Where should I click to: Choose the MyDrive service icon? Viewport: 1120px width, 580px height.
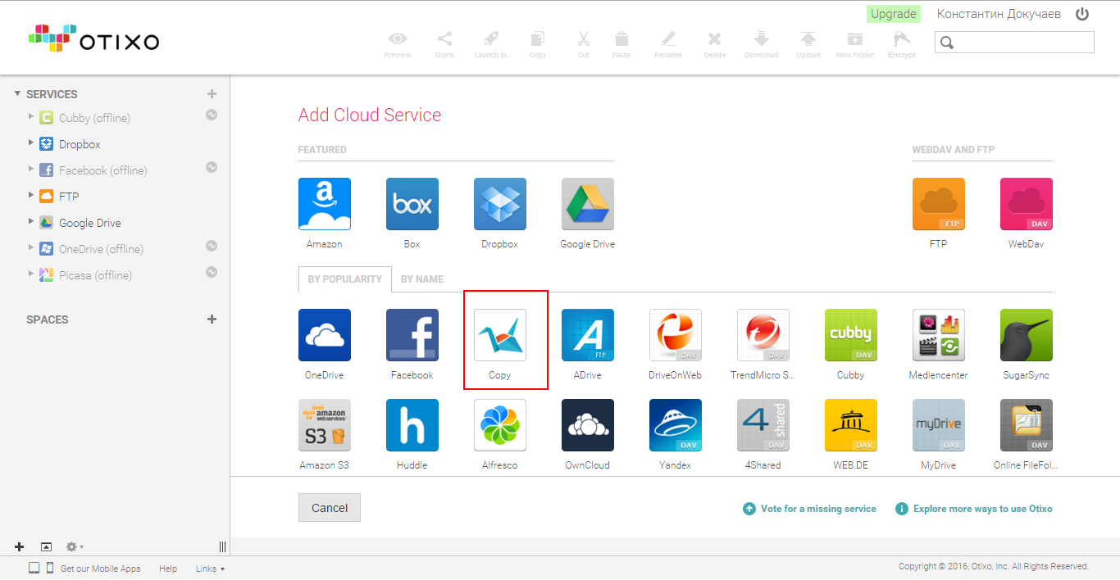point(939,425)
